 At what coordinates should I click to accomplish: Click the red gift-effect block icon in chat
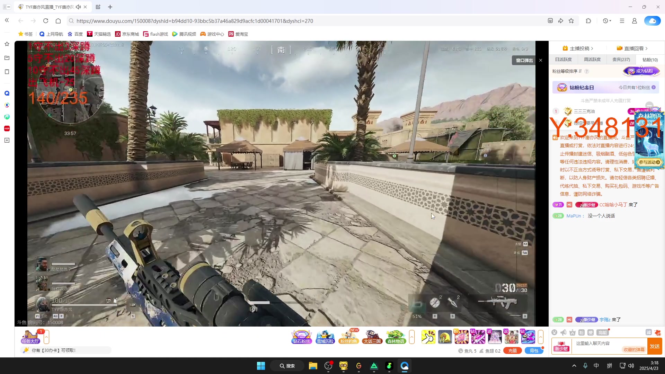click(658, 332)
